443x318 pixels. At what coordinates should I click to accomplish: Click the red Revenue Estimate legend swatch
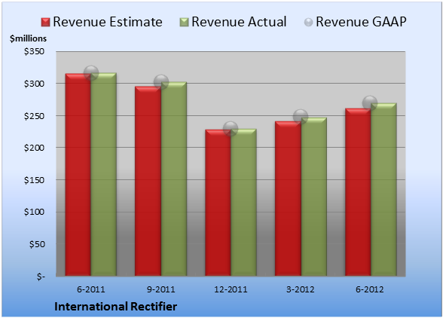click(45, 23)
